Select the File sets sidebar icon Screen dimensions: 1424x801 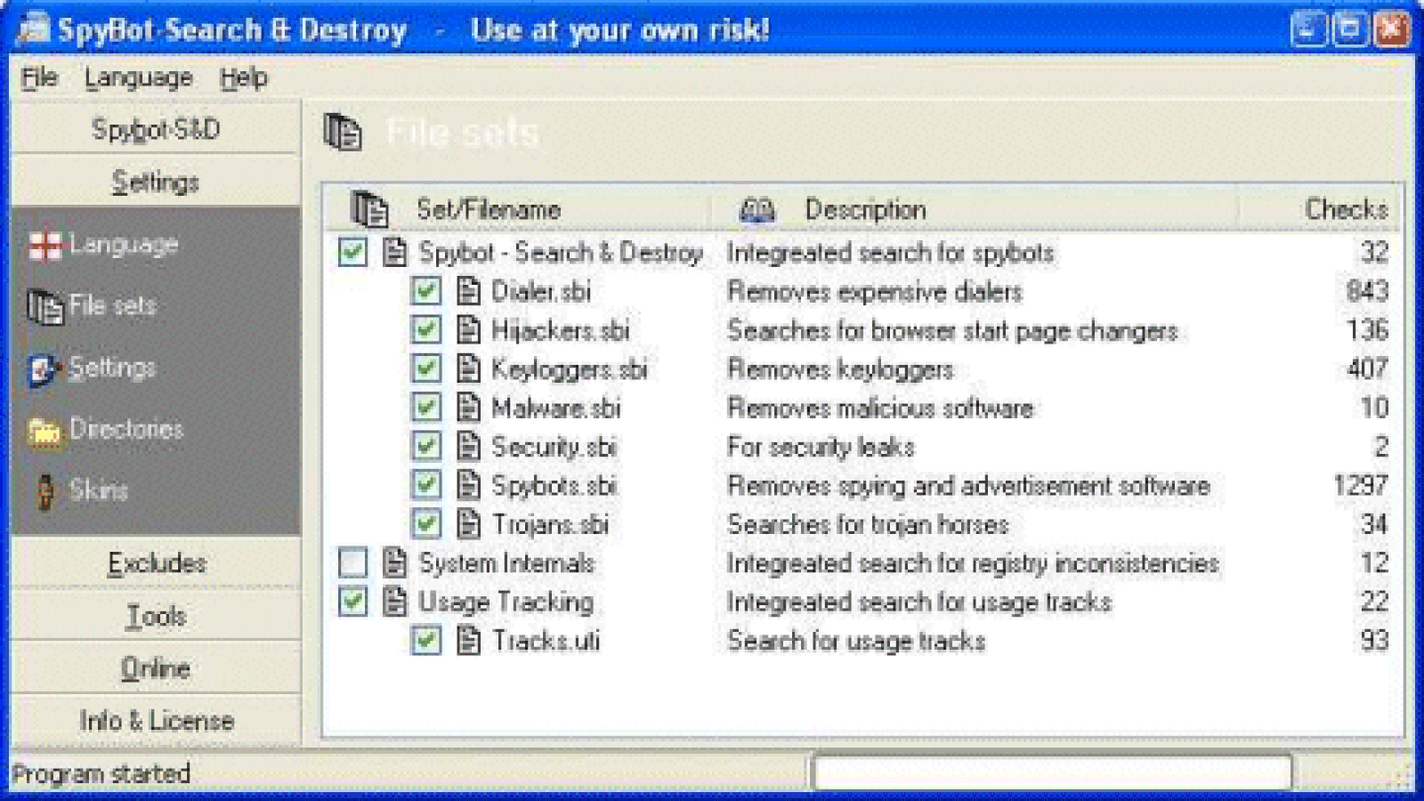coord(44,307)
